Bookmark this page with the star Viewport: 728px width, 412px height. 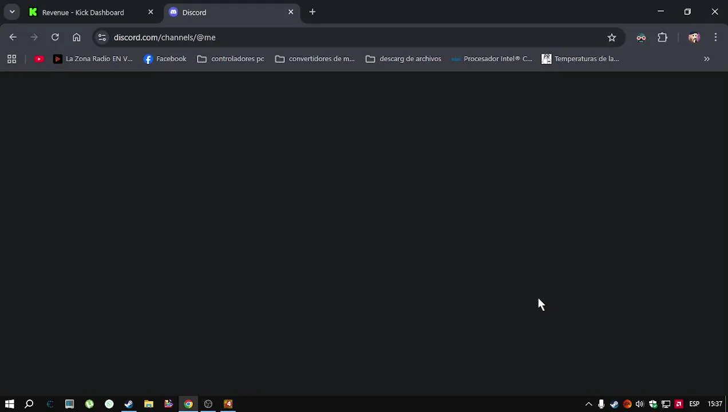click(612, 37)
